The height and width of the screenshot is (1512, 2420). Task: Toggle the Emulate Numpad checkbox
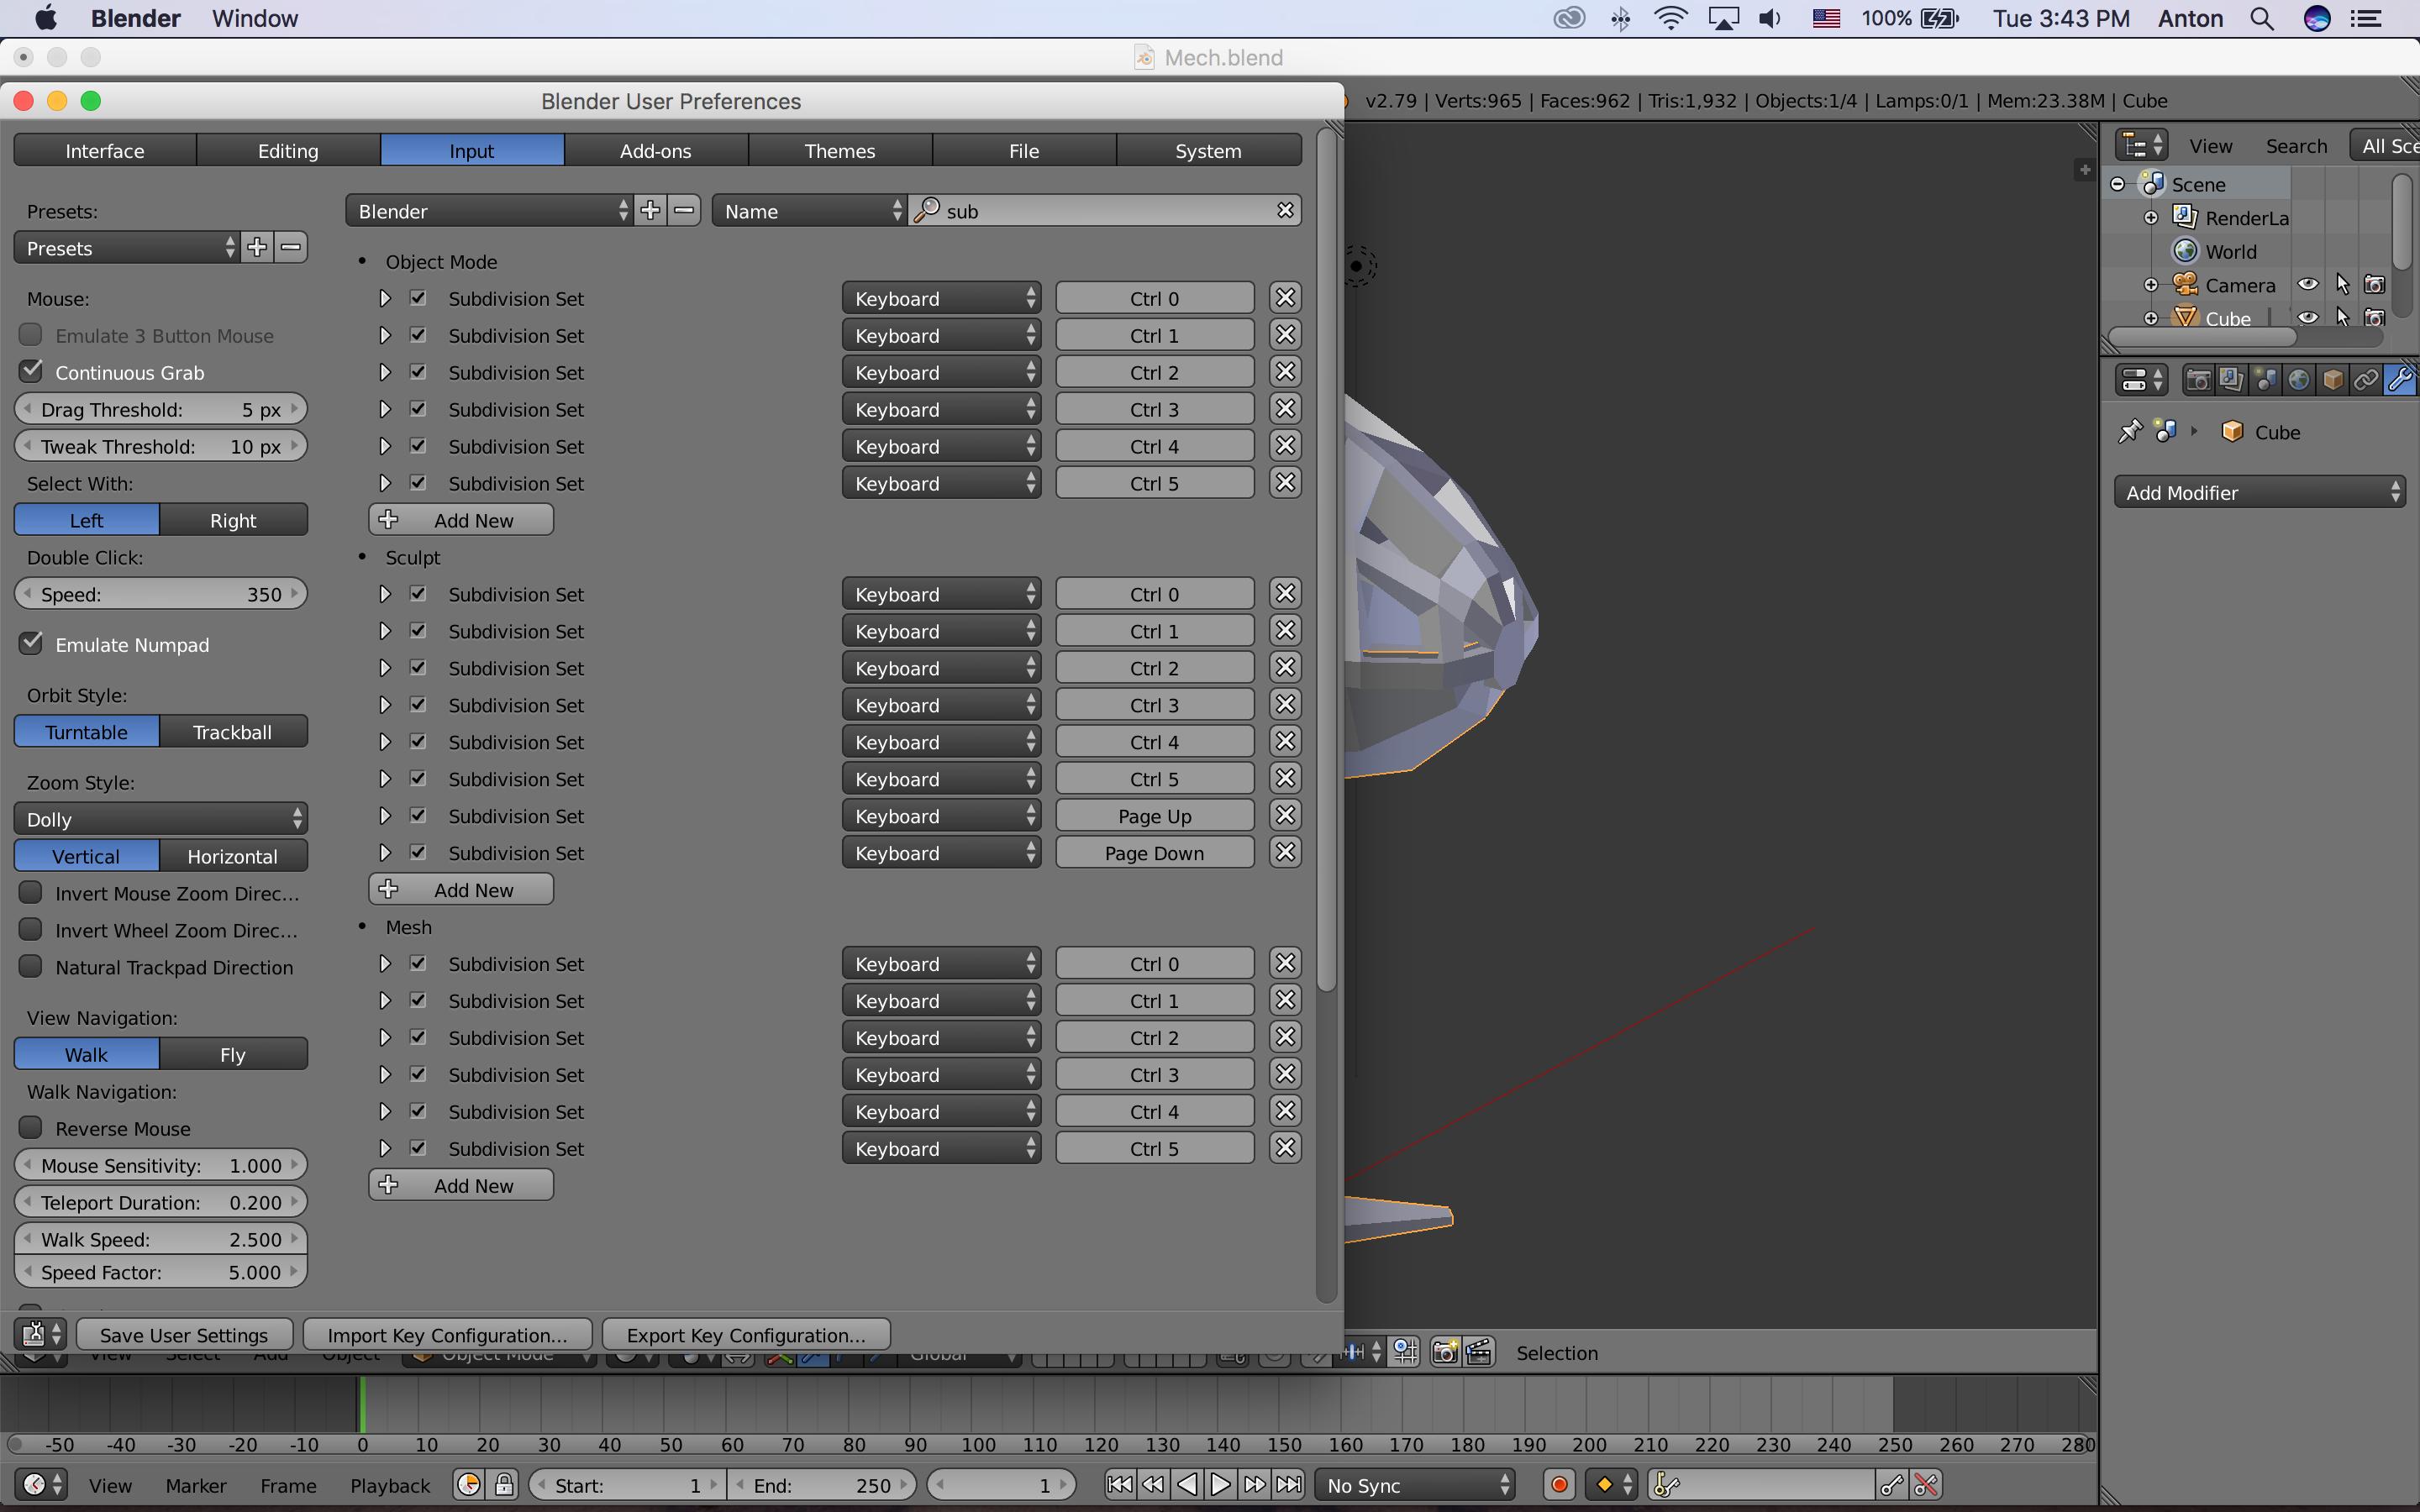pyautogui.click(x=31, y=644)
